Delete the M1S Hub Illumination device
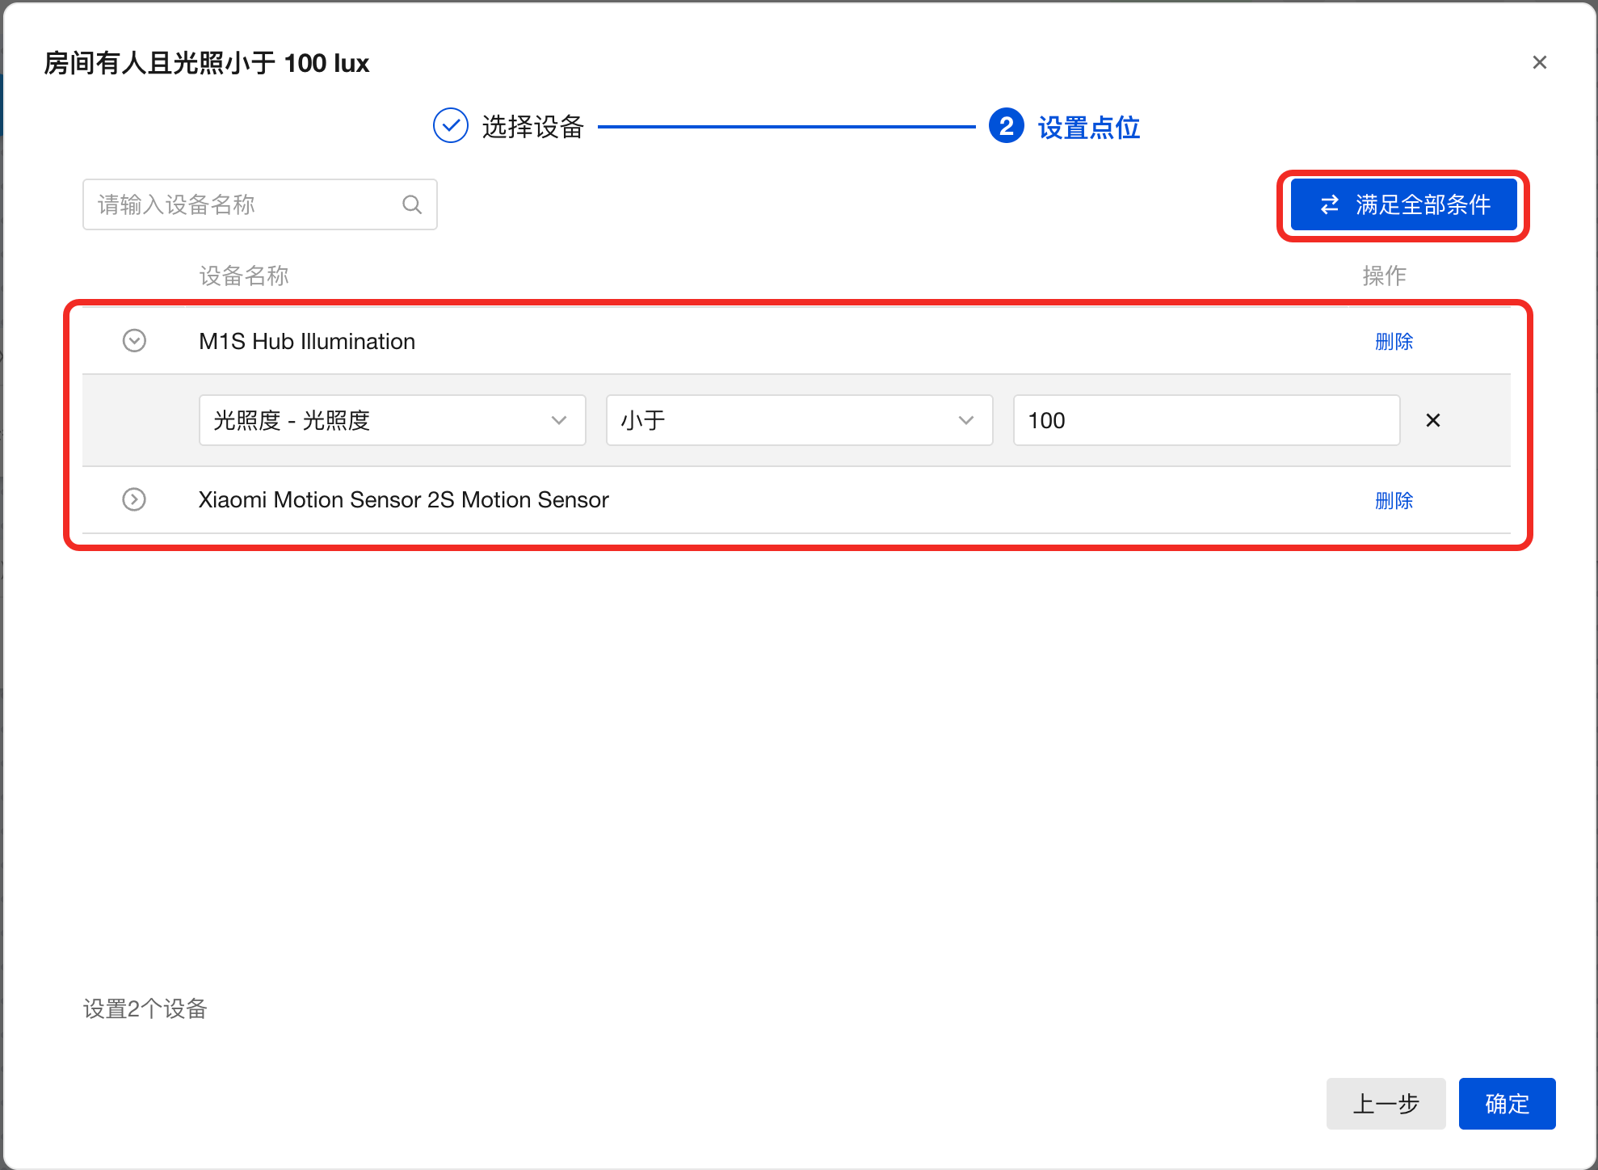 point(1394,341)
